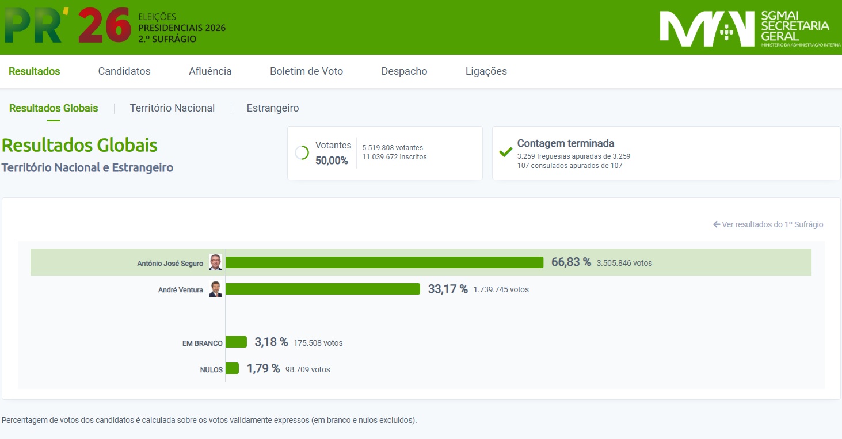The image size is (842, 439).
Task: Select the Resultados Globais tab
Action: 54,108
